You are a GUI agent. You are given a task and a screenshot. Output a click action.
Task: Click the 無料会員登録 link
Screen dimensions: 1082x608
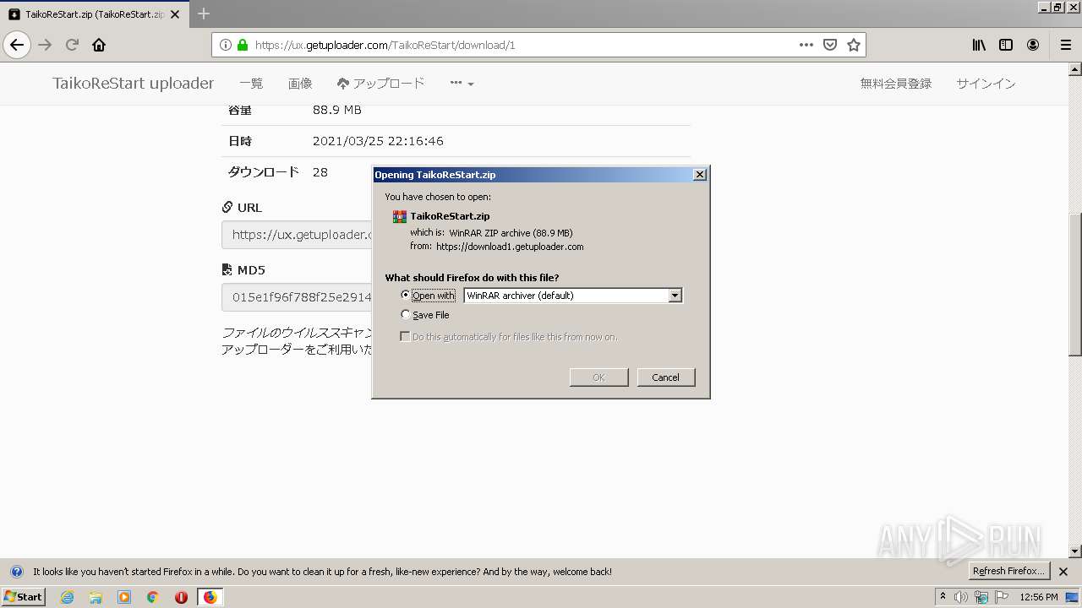(x=895, y=84)
